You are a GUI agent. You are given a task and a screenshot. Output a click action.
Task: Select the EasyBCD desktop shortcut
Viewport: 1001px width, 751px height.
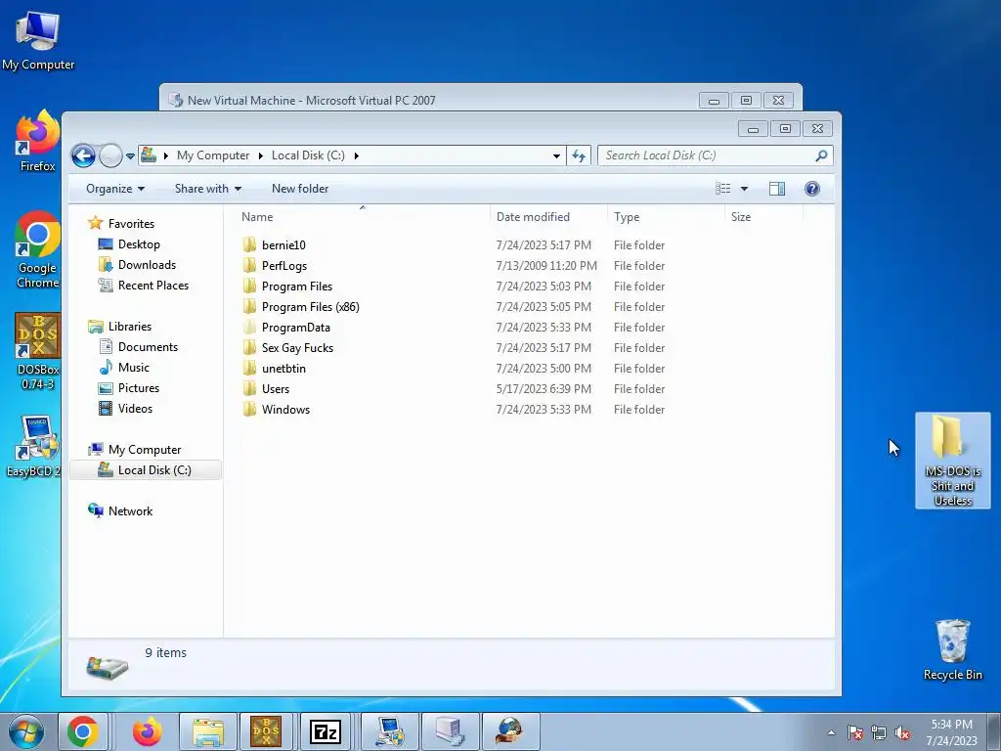click(x=34, y=446)
